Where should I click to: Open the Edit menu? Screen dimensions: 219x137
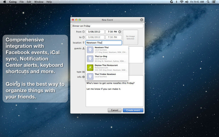29,2
